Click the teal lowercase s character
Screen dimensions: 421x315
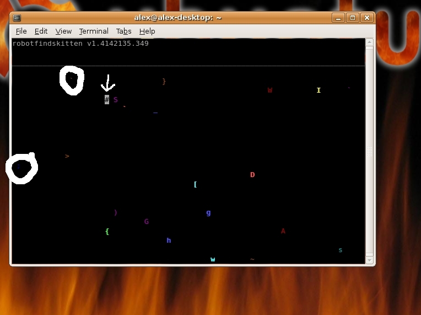point(341,250)
